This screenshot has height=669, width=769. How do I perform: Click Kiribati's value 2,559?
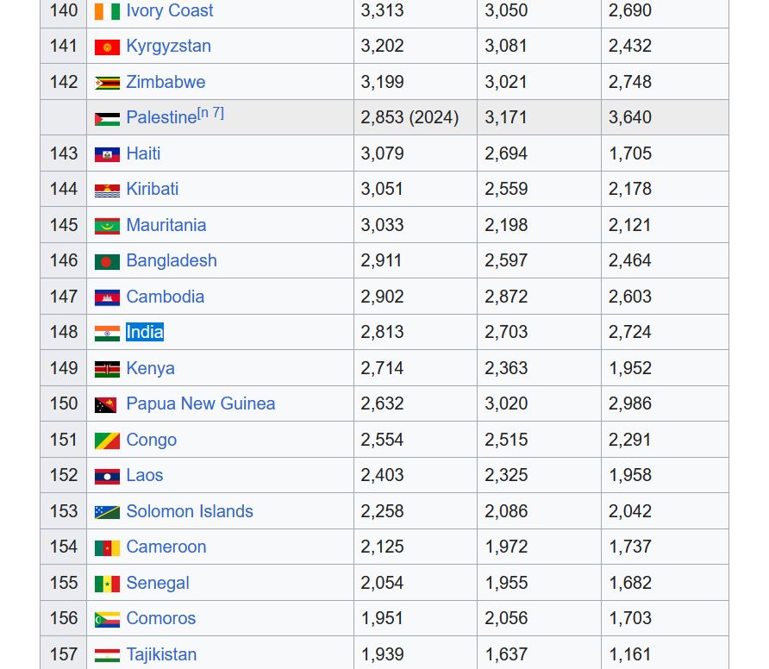506,190
